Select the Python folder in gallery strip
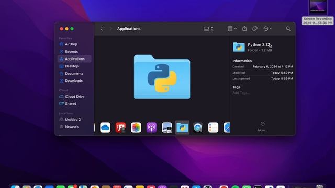This screenshot has width=335, height=188. pyautogui.click(x=182, y=127)
